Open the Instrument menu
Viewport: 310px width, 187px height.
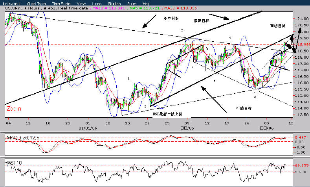click(x=11, y=4)
